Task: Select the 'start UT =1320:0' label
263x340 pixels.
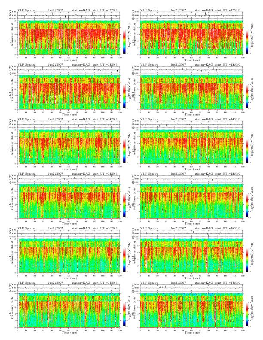Action: [x=105, y=65]
